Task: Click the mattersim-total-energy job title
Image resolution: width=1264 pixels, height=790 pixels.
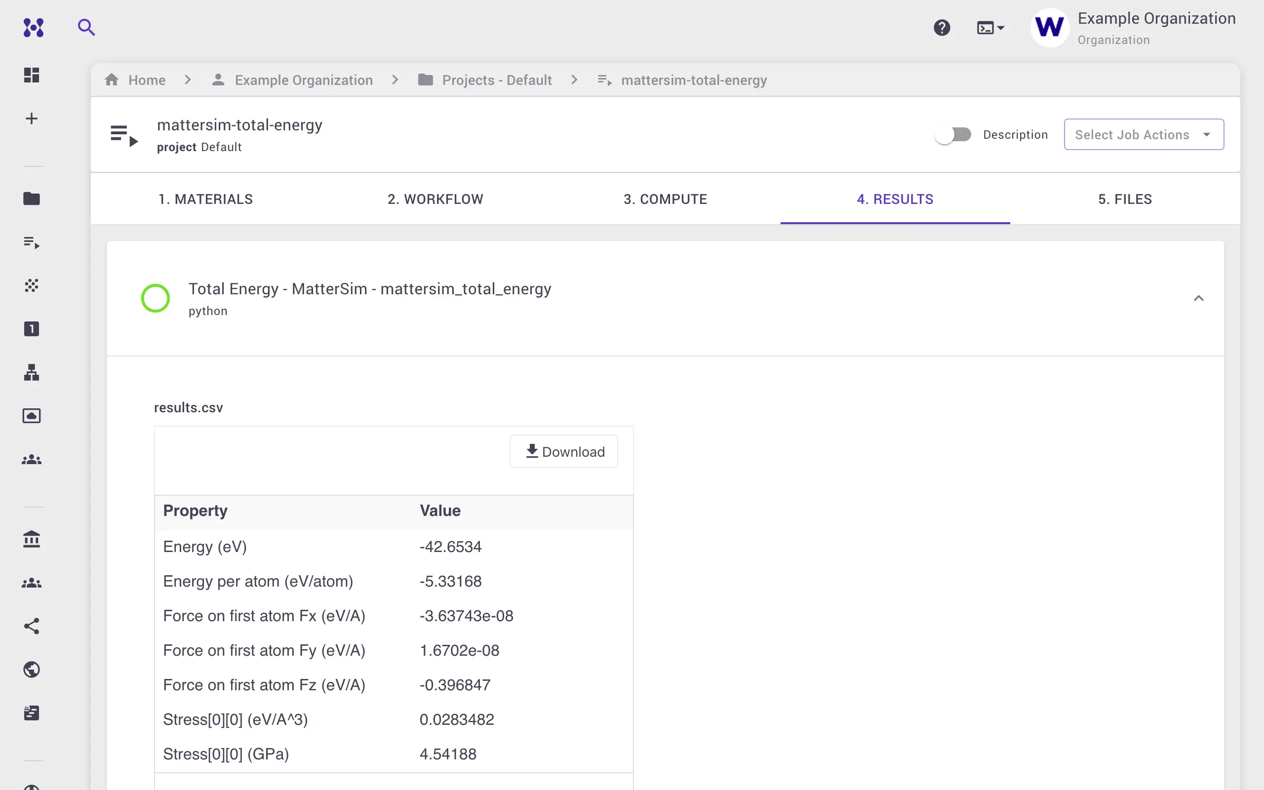Action: coord(240,125)
